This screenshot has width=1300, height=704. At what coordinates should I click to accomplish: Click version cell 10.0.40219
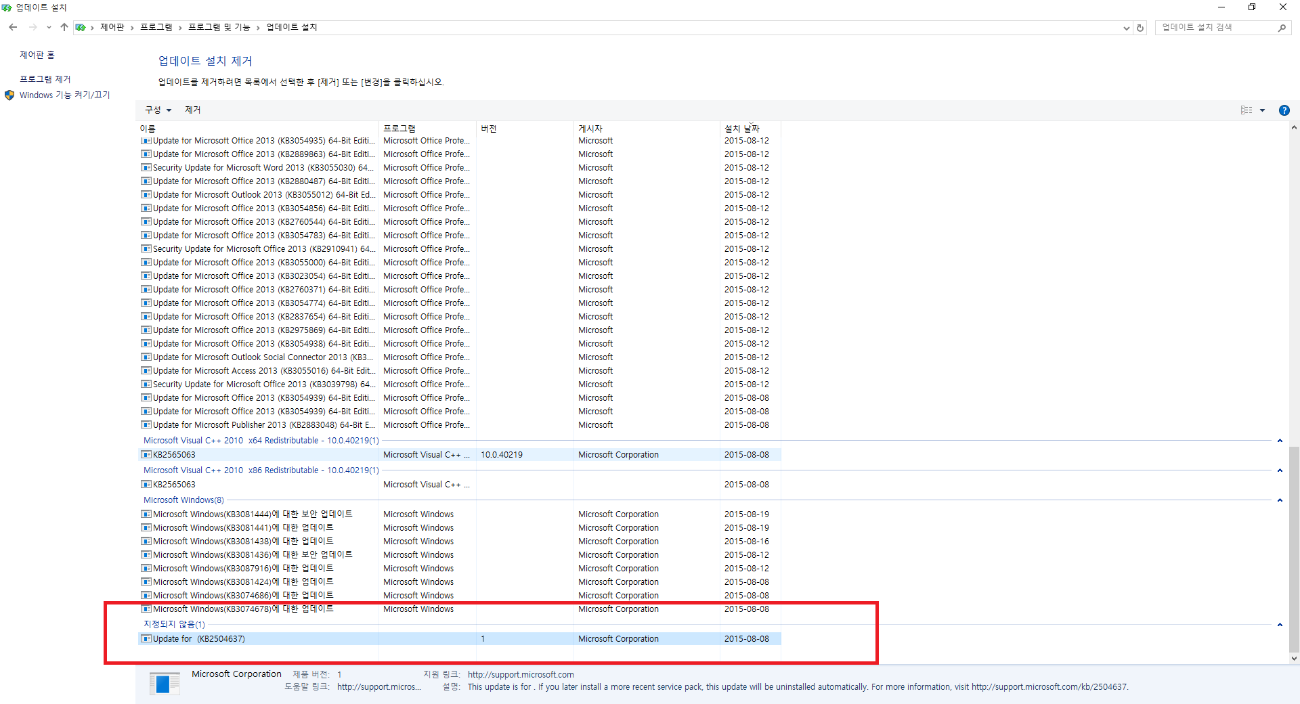point(502,455)
